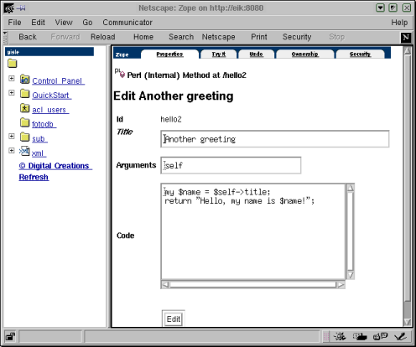The image size is (416, 347).
Task: Click the Reload toolbar button
Action: click(x=103, y=37)
